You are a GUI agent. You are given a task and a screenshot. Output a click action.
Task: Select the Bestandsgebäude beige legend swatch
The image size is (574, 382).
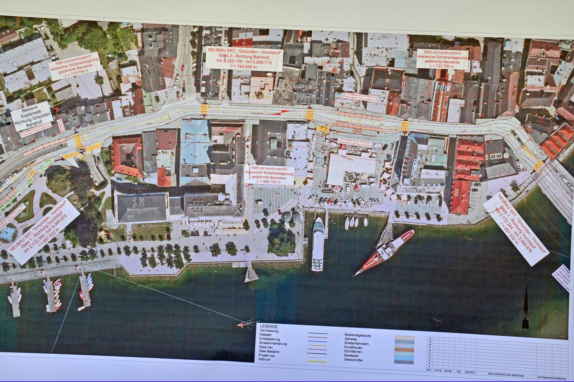coord(404,337)
